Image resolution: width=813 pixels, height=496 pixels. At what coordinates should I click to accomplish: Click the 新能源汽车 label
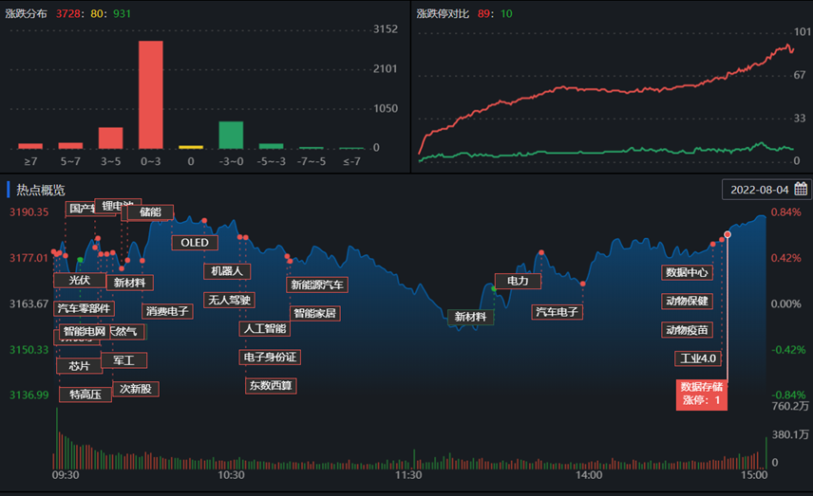[317, 285]
